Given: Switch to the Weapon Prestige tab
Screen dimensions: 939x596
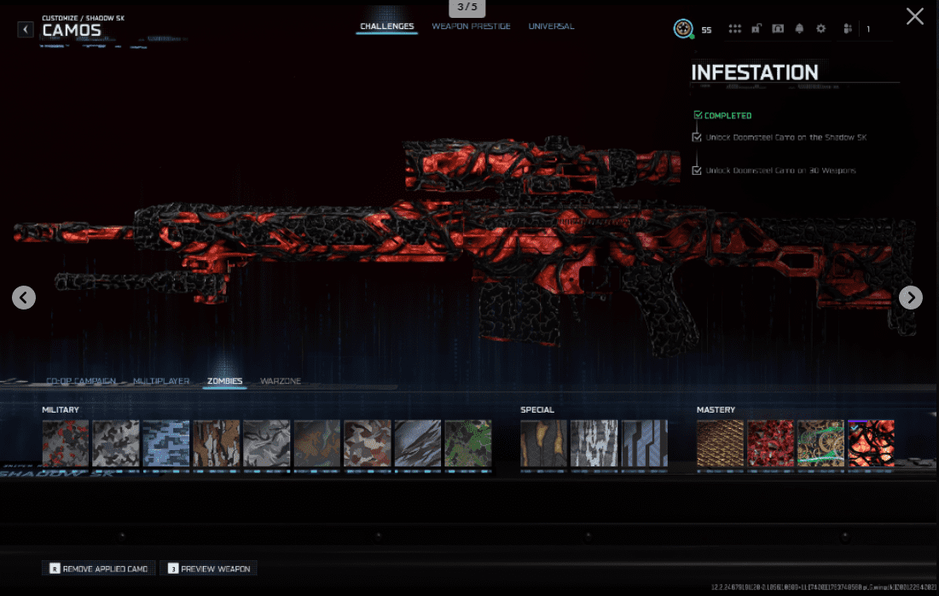Looking at the screenshot, I should (x=471, y=26).
